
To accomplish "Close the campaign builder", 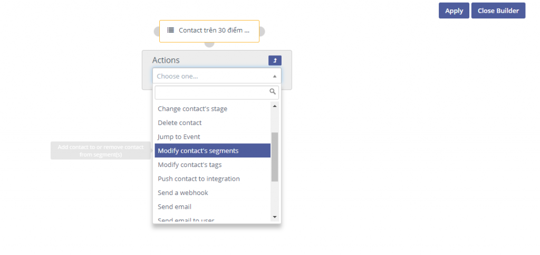I will (x=498, y=11).
